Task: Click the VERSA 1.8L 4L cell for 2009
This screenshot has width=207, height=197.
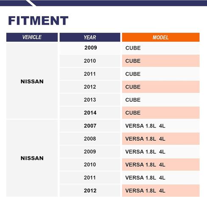Action: 161,152
